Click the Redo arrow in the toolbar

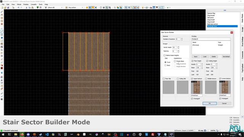pyautogui.click(x=21, y=8)
